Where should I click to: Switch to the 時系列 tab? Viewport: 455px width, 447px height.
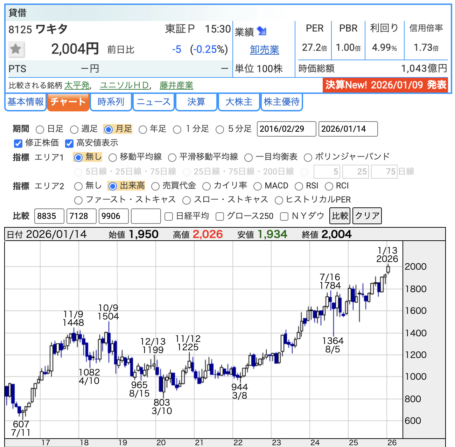coord(111,102)
